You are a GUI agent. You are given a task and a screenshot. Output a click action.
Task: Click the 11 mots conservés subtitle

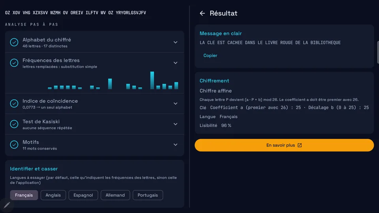pyautogui.click(x=39, y=148)
